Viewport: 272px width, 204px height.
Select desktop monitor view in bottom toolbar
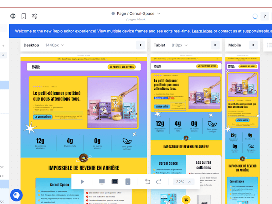pos(102,182)
